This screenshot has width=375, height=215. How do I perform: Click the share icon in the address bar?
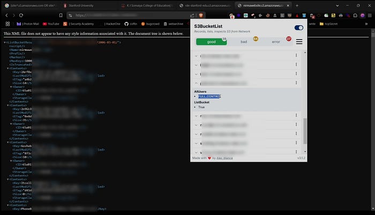coord(192,16)
